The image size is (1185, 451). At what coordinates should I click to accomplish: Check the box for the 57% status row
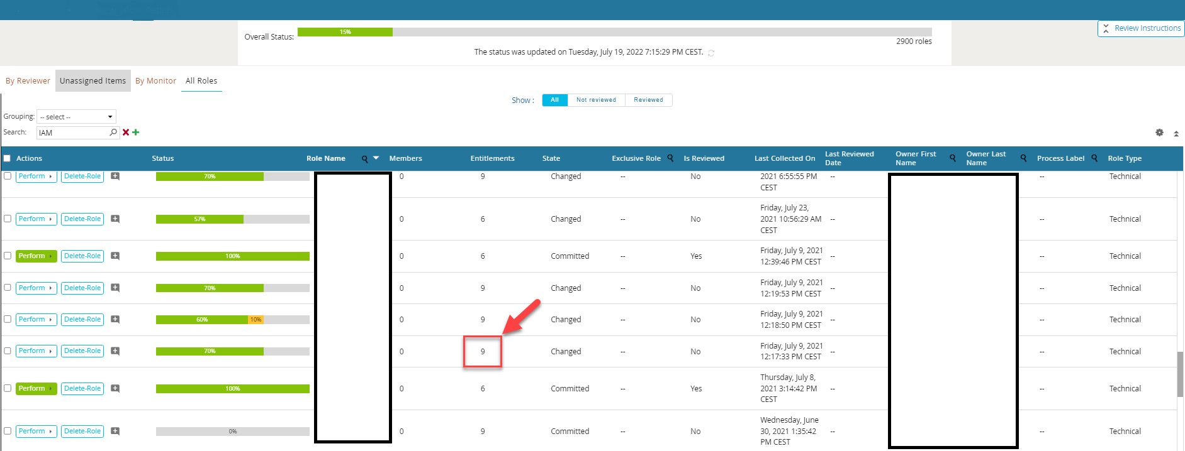(x=8, y=219)
